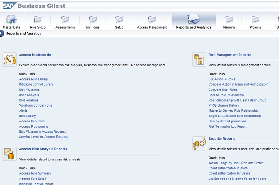Click the Access Dashboards gauge icon
The height and width of the screenshot is (185, 279).
tap(10, 60)
